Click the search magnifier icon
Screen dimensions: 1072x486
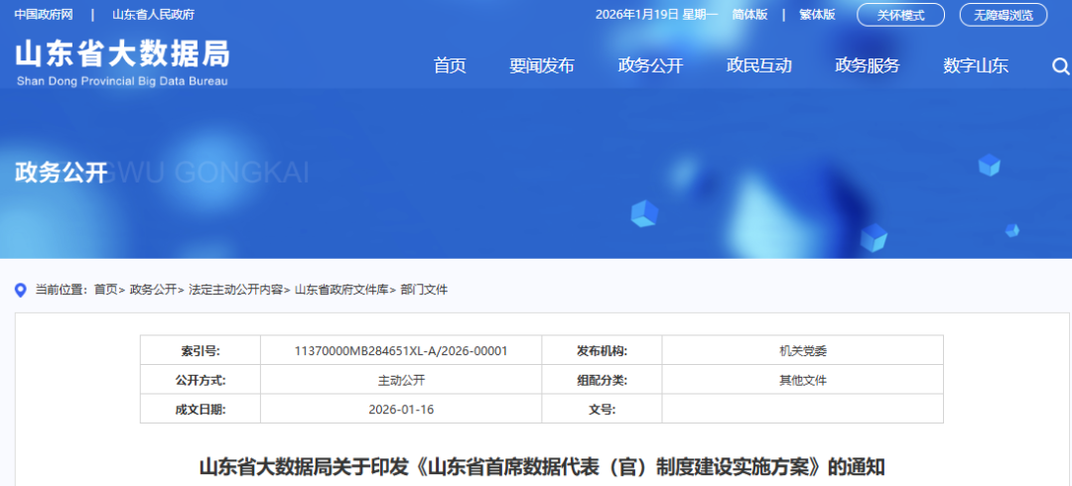click(1059, 66)
